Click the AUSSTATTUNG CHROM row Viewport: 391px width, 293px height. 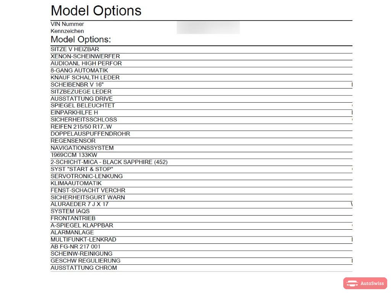201,268
